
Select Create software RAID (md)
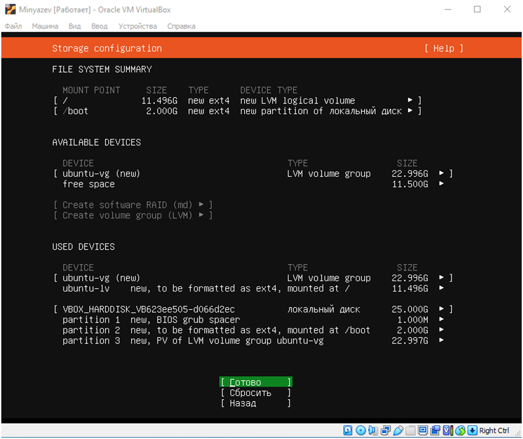[x=133, y=205]
